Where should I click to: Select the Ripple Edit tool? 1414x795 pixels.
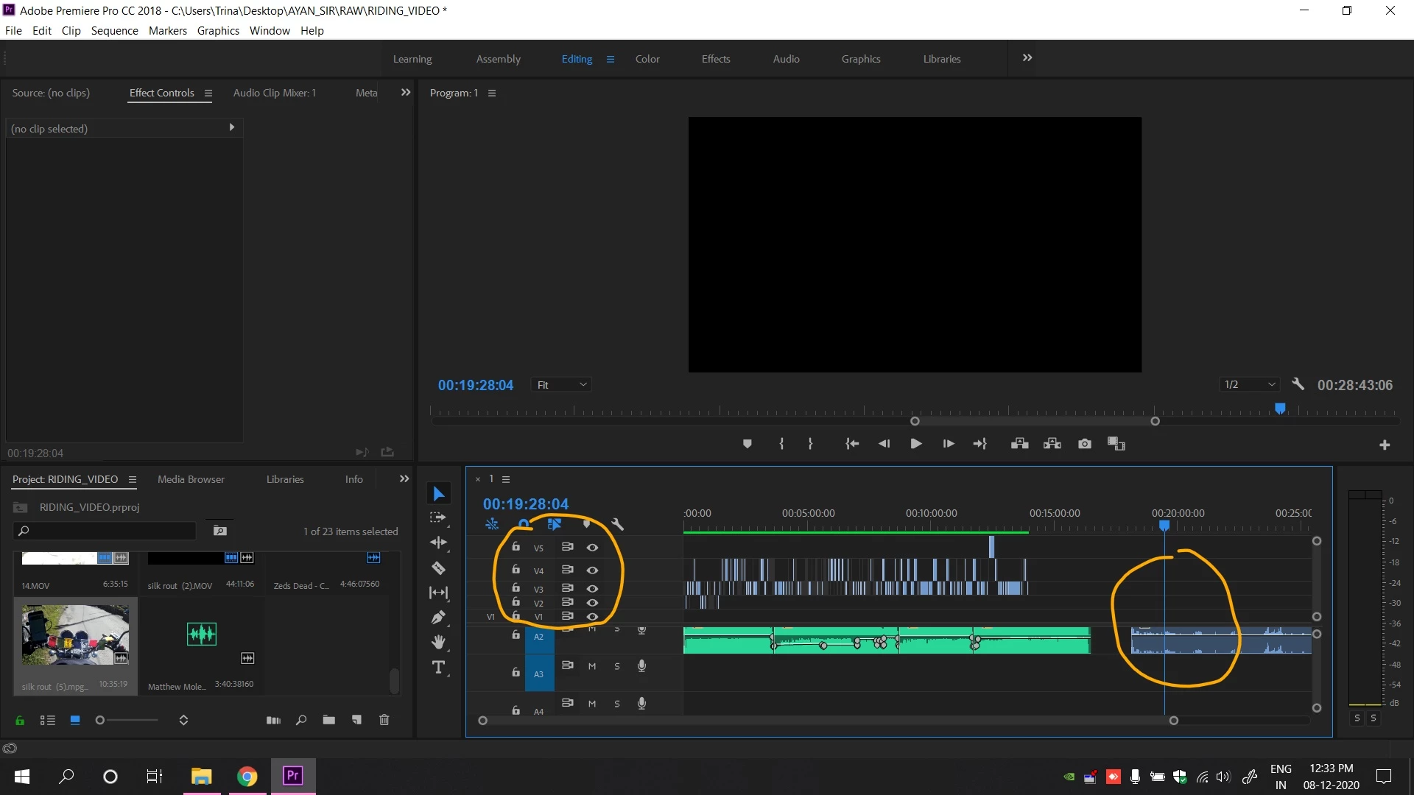[x=438, y=543]
